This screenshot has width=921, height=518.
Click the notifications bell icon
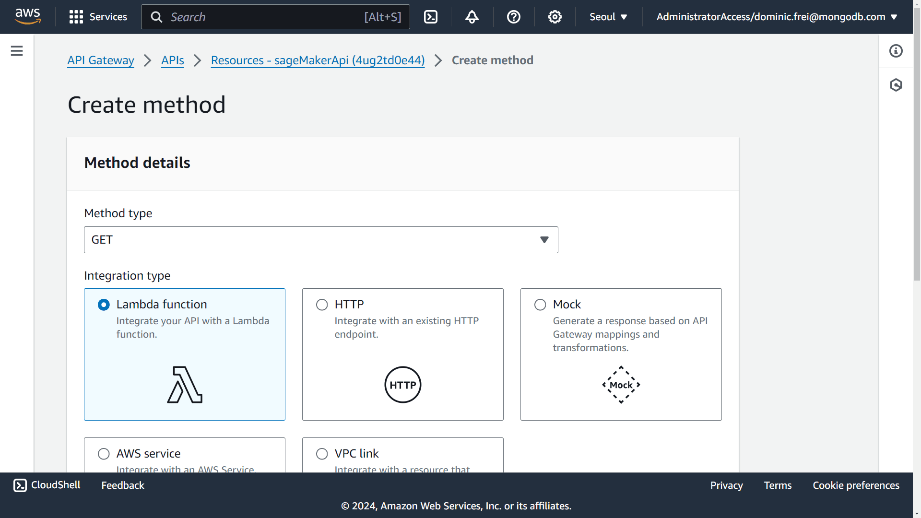point(472,16)
